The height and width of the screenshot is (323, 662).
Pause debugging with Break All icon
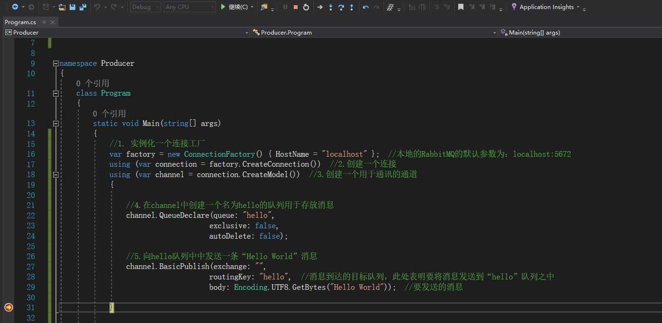pos(285,7)
